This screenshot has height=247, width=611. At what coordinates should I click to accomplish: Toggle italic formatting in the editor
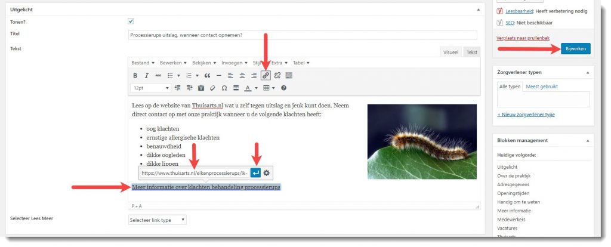147,76
